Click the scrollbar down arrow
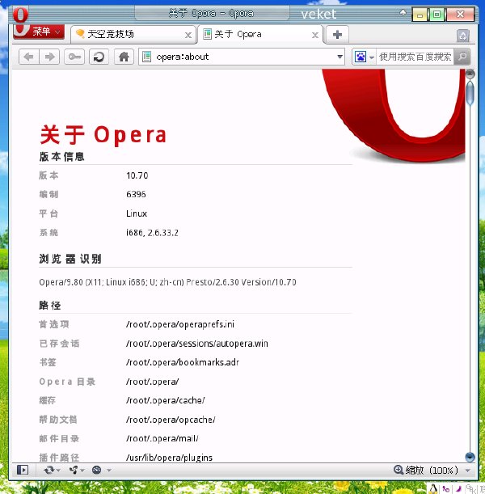Viewport: 485px width, 494px height. point(470,457)
